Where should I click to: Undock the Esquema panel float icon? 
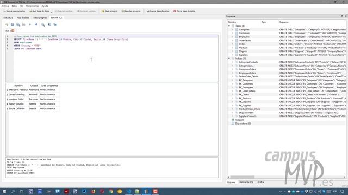pos(342,16)
